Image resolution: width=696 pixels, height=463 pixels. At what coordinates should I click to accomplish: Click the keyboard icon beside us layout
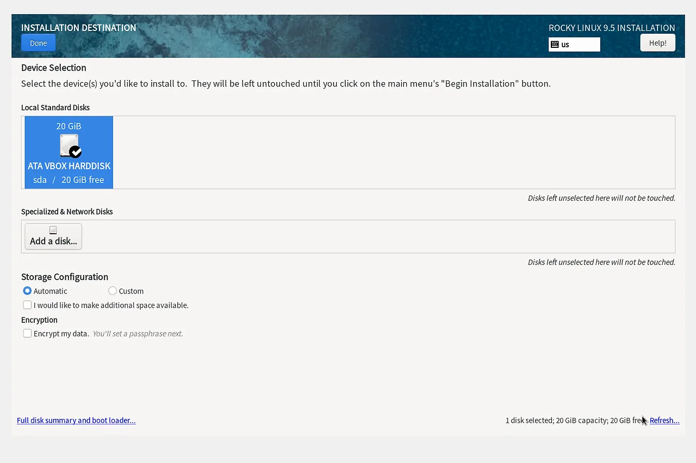555,45
